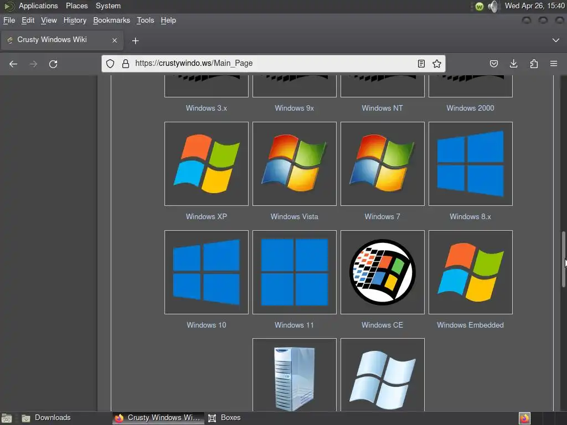Go back to the previous page

(x=13, y=64)
